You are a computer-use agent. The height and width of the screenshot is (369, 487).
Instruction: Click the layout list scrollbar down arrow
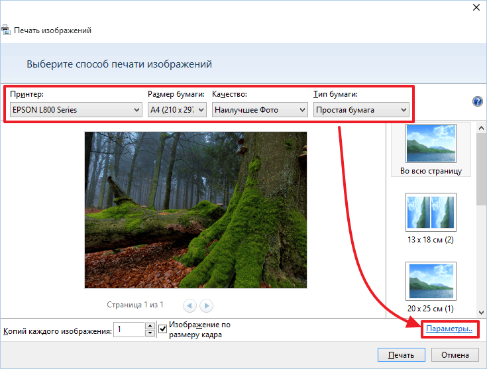pyautogui.click(x=481, y=313)
